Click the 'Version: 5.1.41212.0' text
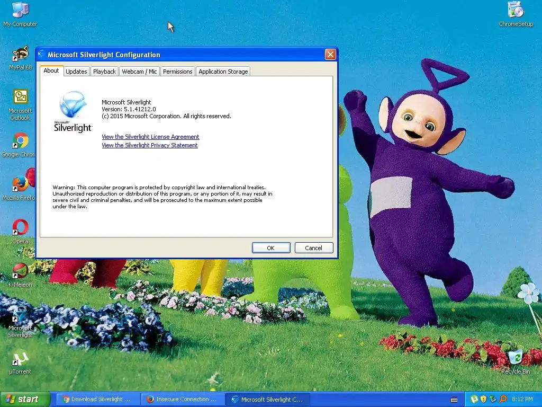Image resolution: width=542 pixels, height=407 pixels. [x=129, y=109]
